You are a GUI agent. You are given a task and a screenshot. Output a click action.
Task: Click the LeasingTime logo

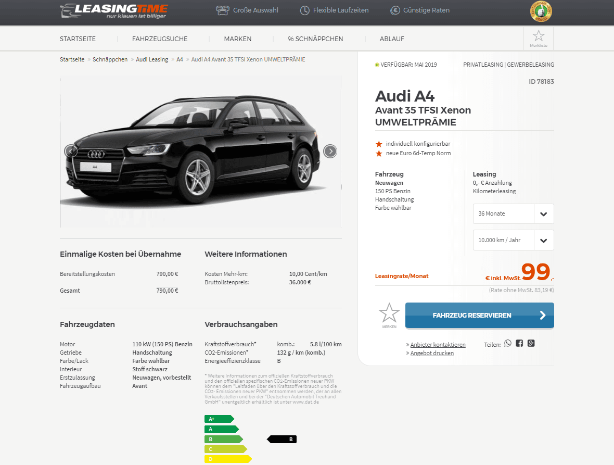(113, 11)
